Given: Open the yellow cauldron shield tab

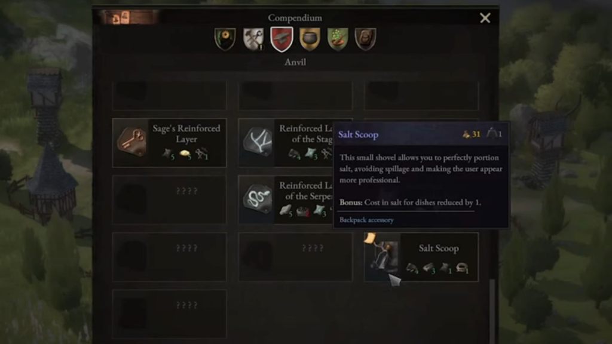Looking at the screenshot, I should [x=310, y=39].
